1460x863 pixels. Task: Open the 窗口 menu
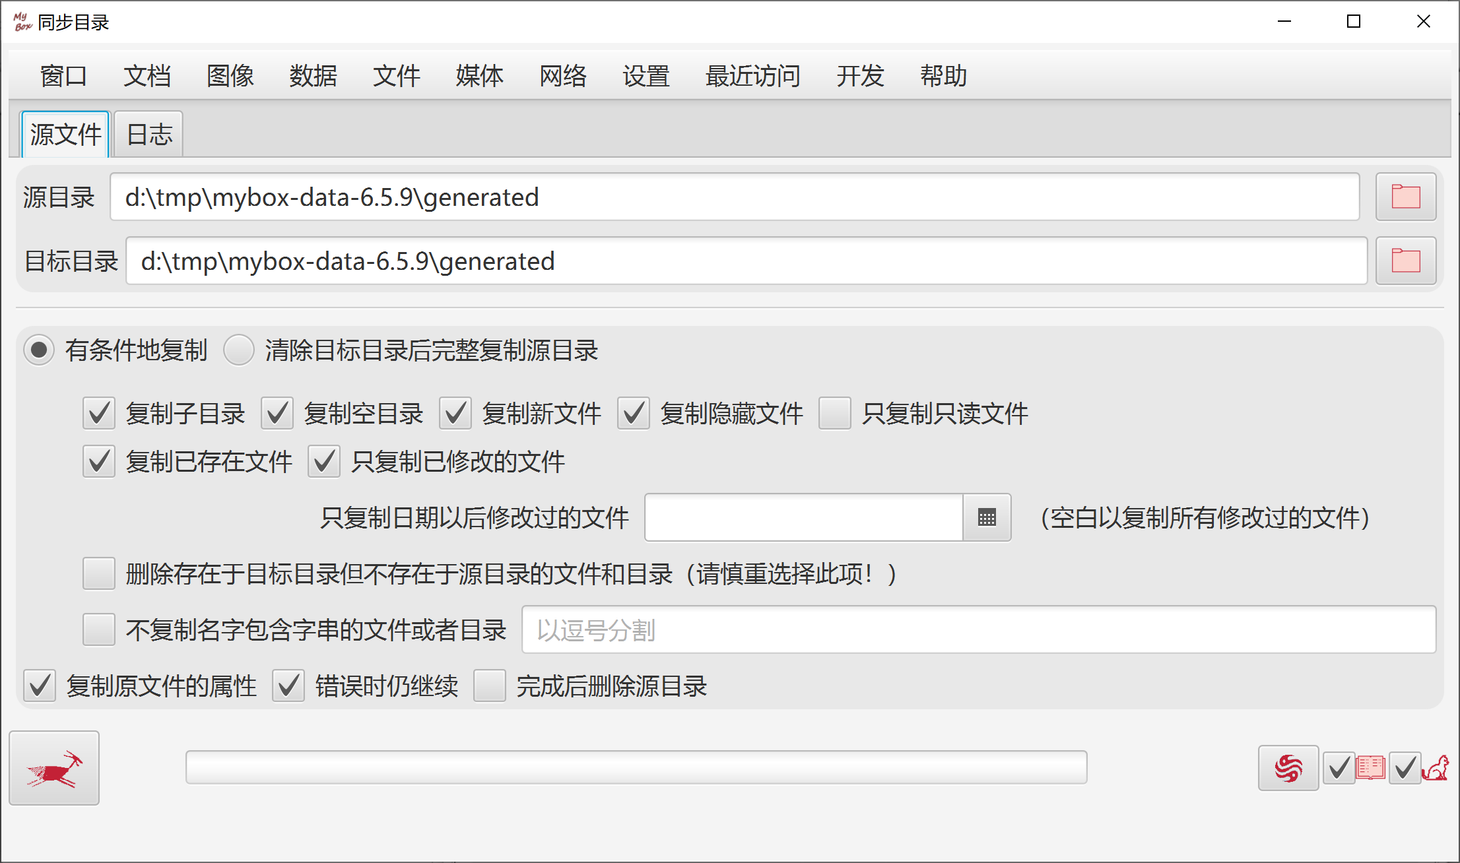point(63,76)
